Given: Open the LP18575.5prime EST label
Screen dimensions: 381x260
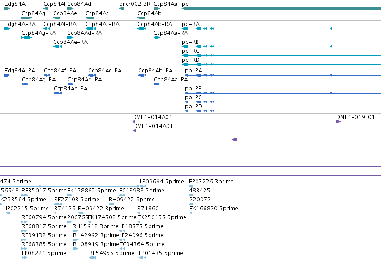Looking at the screenshot, I should point(141,226).
